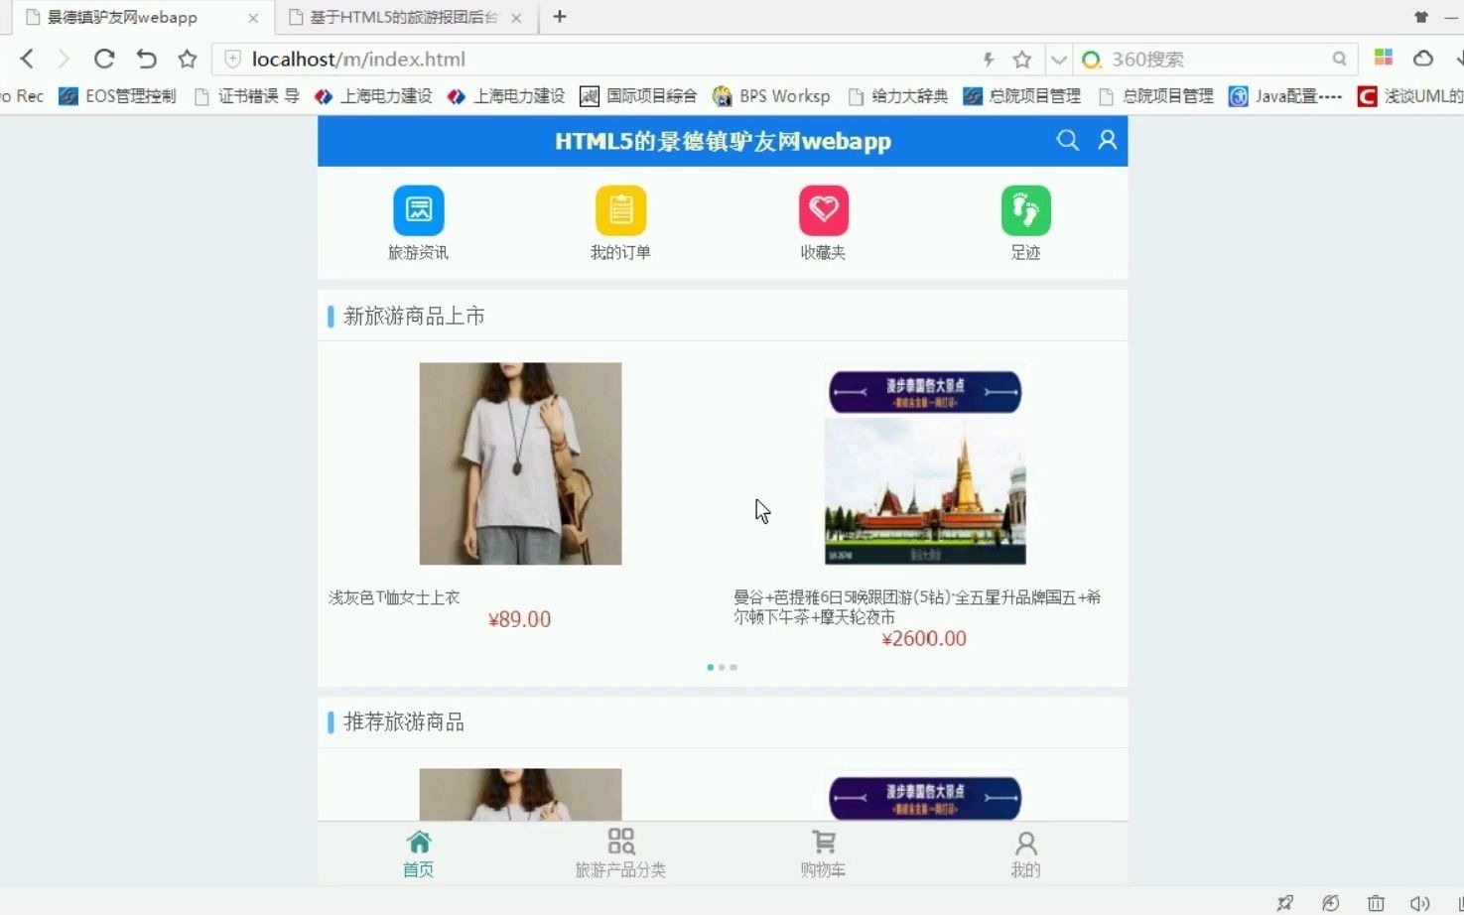Image resolution: width=1464 pixels, height=915 pixels.
Task: Click the ¥89.00 price
Action: click(x=519, y=619)
